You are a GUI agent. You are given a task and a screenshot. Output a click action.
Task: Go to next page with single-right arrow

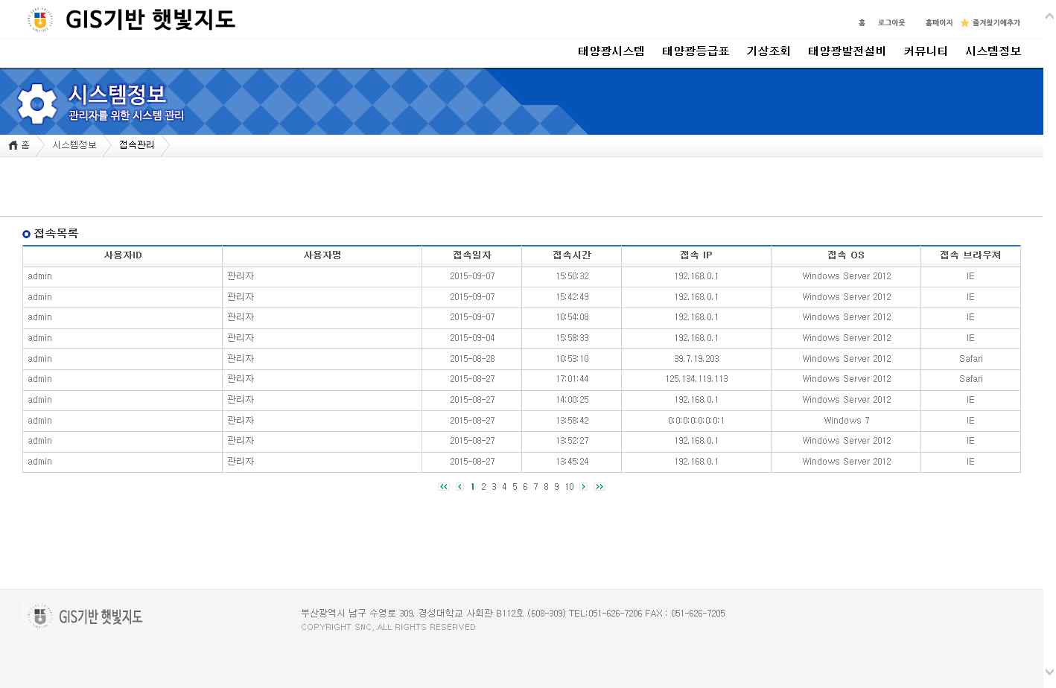[584, 487]
